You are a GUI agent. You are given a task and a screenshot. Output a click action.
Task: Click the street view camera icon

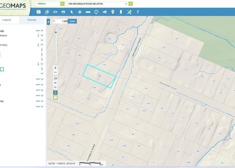coord(104,12)
